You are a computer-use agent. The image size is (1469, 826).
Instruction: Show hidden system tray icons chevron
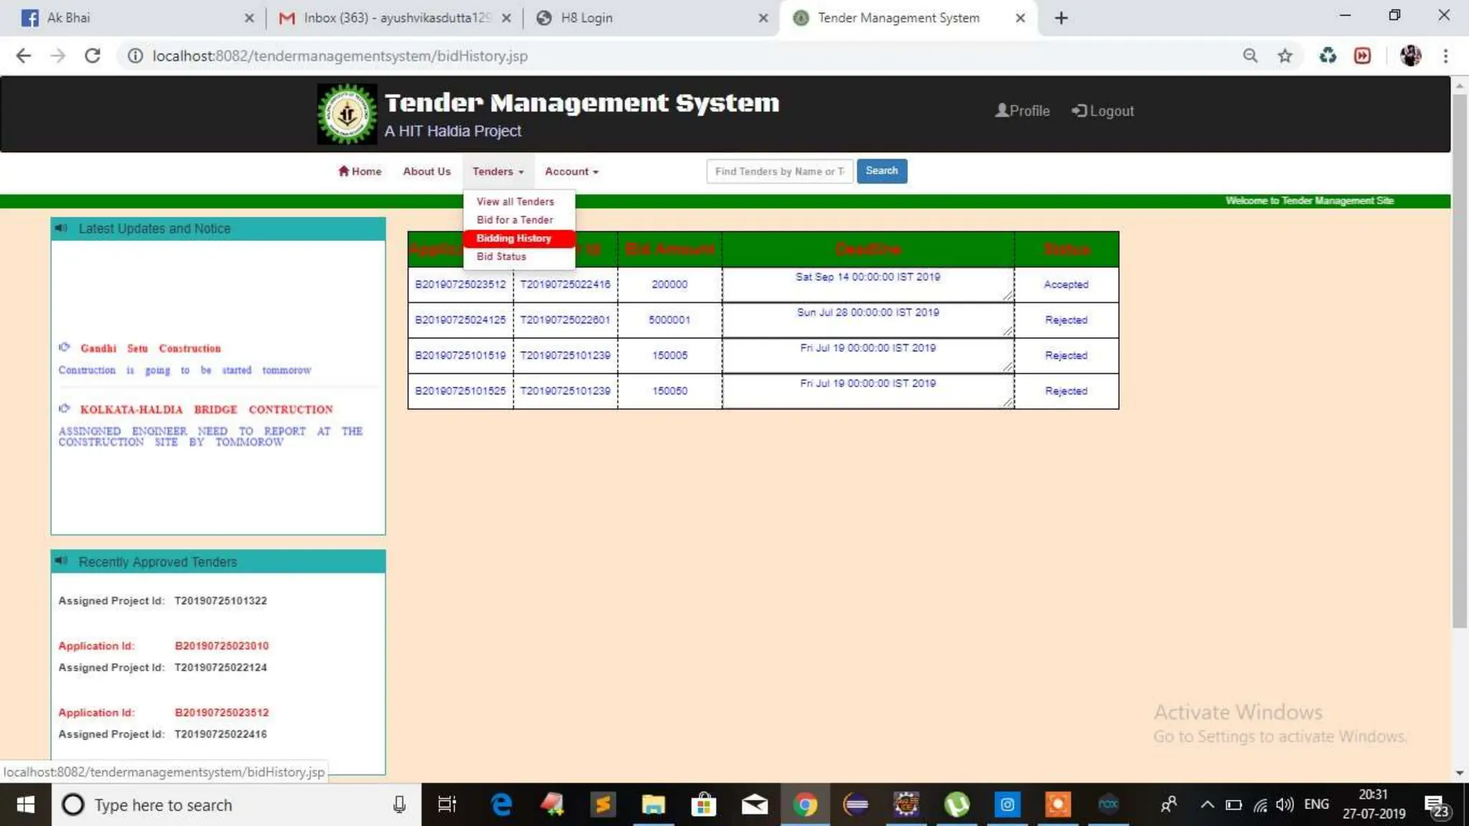pyautogui.click(x=1207, y=804)
